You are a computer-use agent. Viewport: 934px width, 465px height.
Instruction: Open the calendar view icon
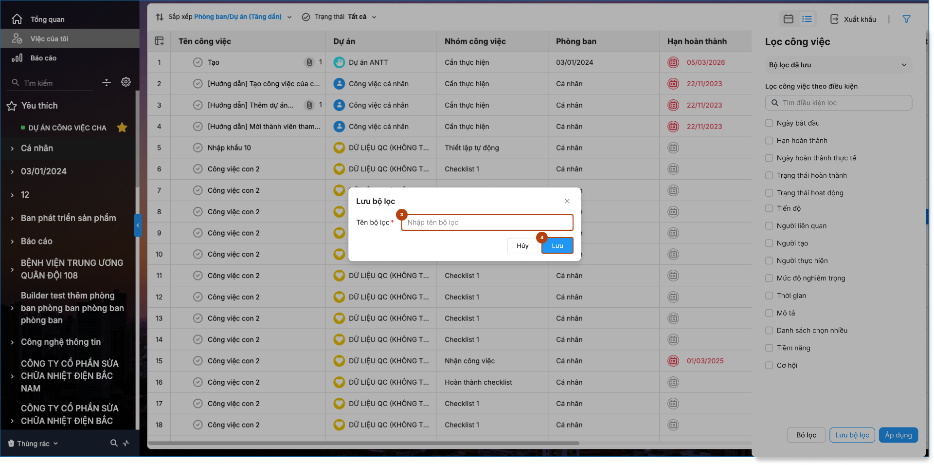click(788, 19)
